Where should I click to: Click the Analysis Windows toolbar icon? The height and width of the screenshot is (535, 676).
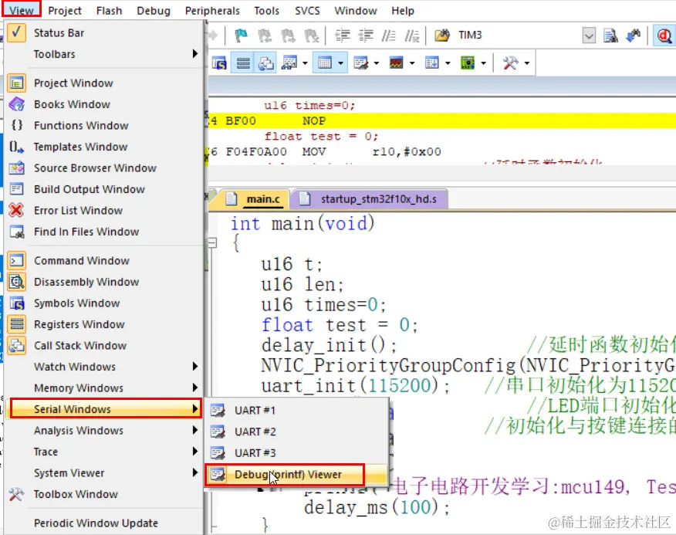tap(397, 63)
